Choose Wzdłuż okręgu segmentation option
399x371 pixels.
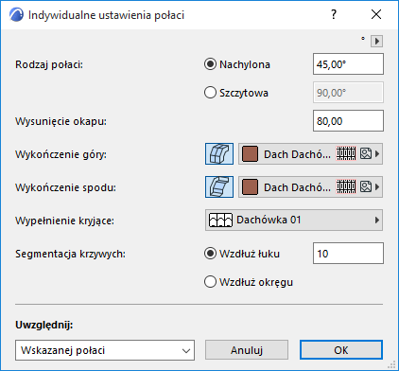click(x=210, y=282)
